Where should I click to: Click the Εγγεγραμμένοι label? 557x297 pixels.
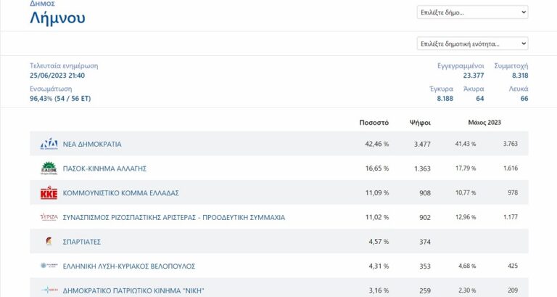tap(461, 66)
